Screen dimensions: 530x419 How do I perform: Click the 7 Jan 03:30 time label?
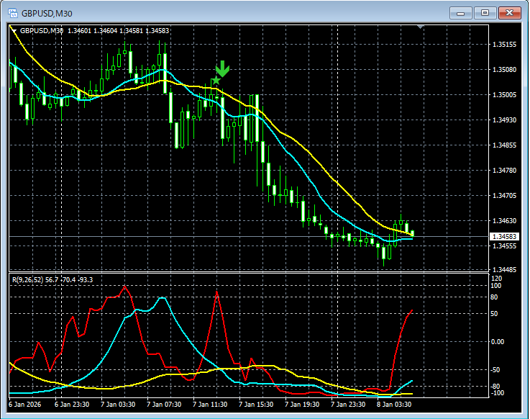click(118, 405)
